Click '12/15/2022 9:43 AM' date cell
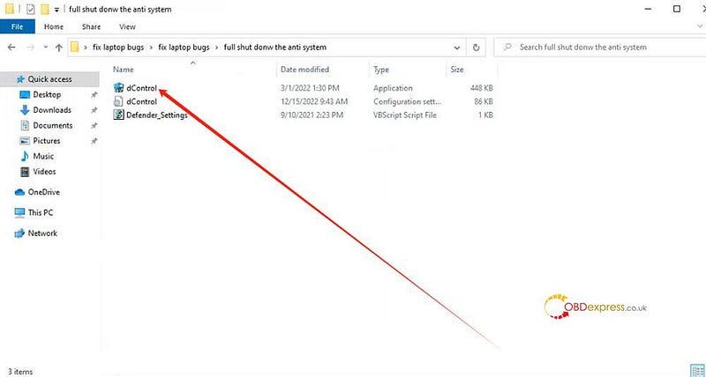 [x=314, y=101]
